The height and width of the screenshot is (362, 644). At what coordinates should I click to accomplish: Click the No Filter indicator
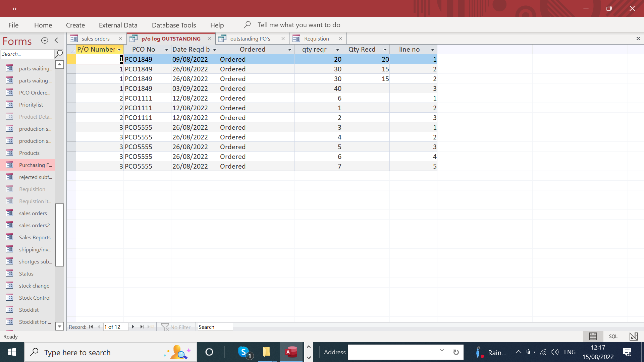tap(176, 327)
